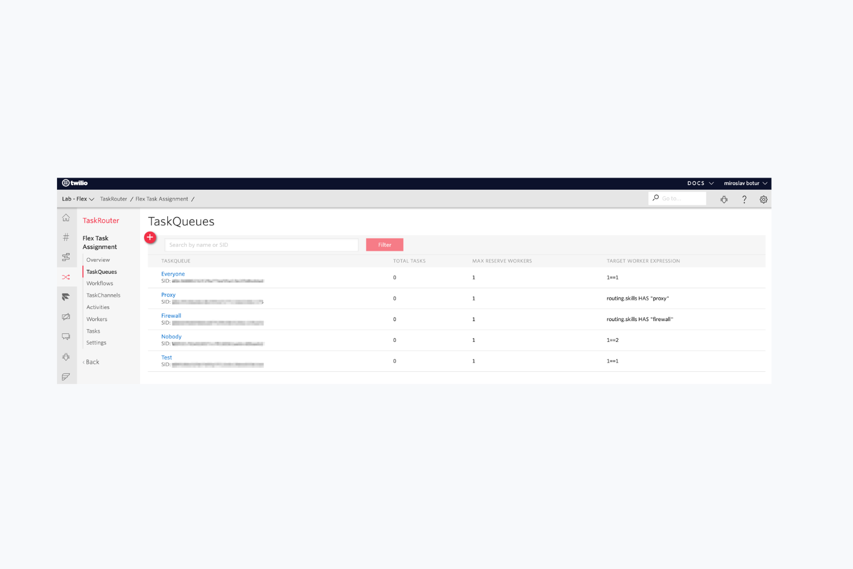Open the Test task queue
This screenshot has width=853, height=569.
click(167, 357)
